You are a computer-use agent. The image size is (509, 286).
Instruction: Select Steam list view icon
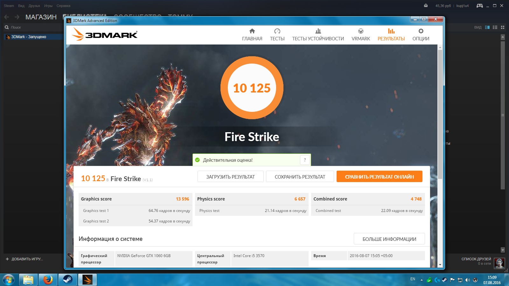pyautogui.click(x=495, y=27)
